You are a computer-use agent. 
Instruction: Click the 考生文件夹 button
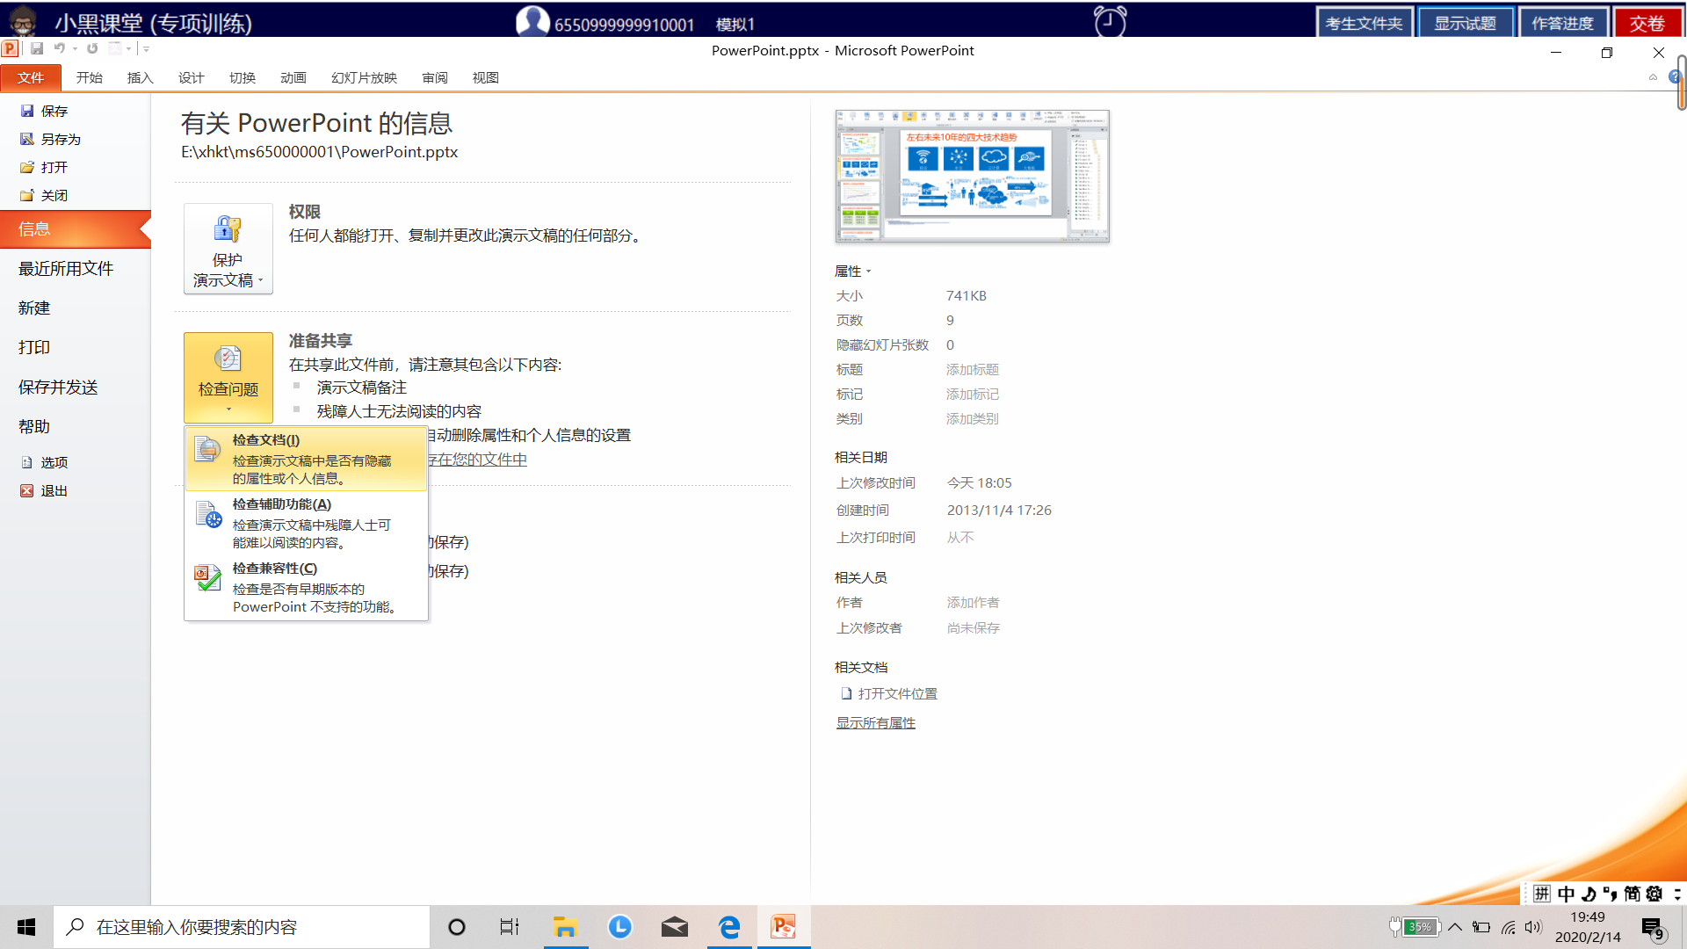coord(1364,23)
